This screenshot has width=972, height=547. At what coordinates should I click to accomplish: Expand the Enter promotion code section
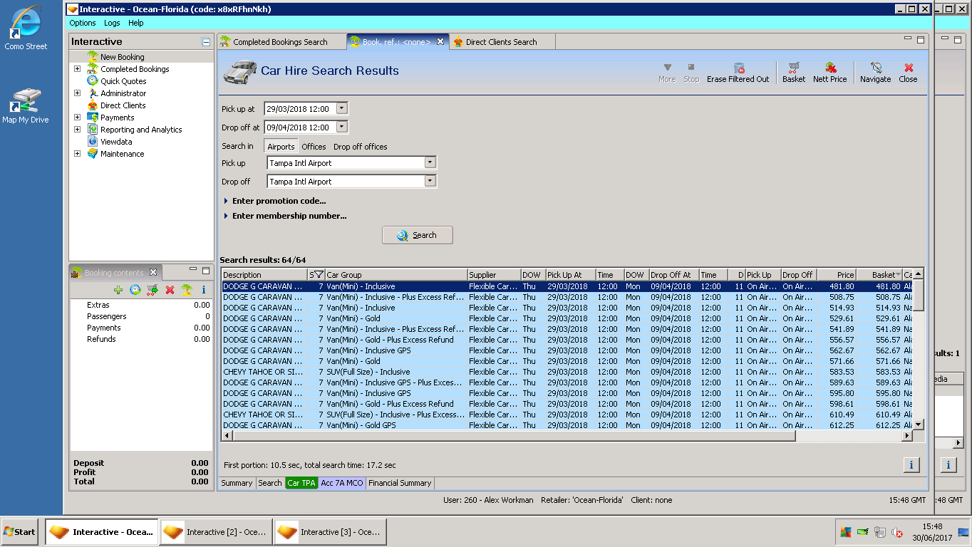(279, 201)
